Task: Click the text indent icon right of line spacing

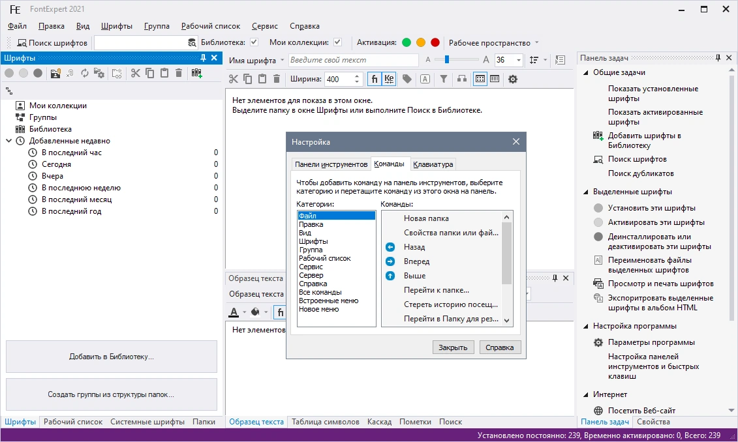Action: (x=560, y=60)
